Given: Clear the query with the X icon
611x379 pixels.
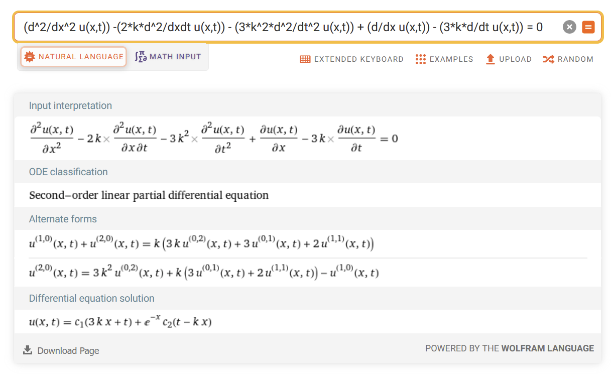Looking at the screenshot, I should (569, 27).
